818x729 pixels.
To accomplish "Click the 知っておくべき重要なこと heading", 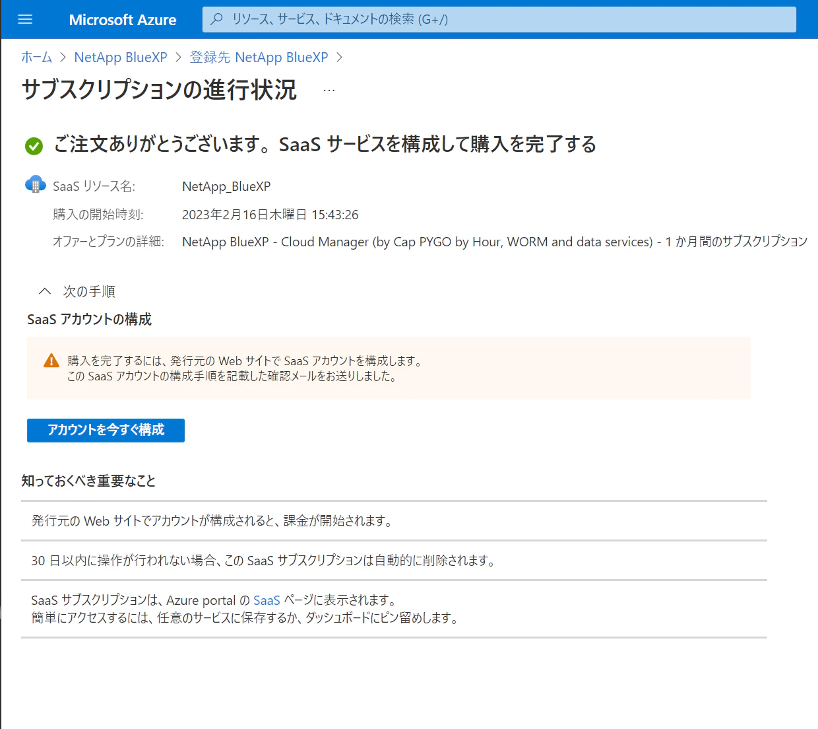I will pos(88,481).
